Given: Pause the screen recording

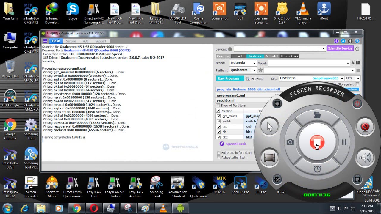Looking at the screenshot, I should pos(344,142).
